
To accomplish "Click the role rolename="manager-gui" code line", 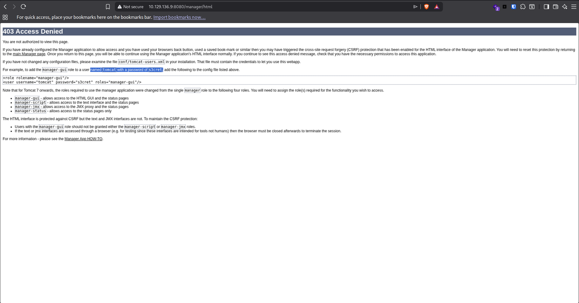I will pyautogui.click(x=36, y=78).
